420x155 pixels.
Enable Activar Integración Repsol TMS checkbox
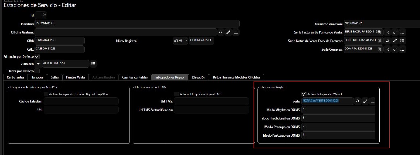[176, 94]
